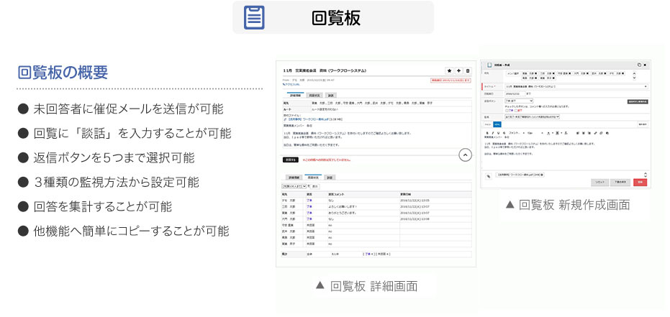Click the 下書き保存 draft save button

619,183
